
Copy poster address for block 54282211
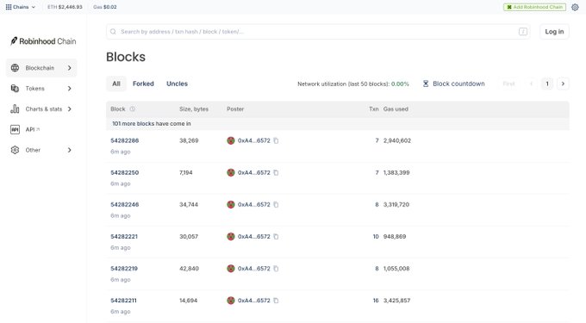point(276,301)
